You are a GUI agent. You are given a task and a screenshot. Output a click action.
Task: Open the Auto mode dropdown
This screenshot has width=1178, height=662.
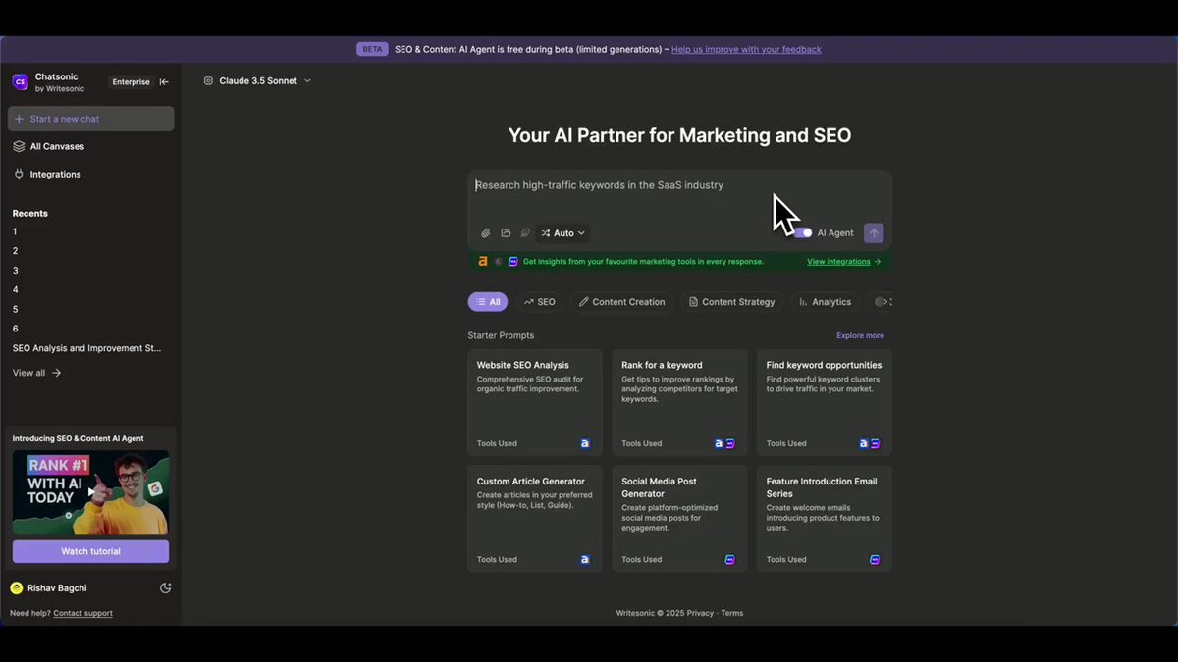563,233
